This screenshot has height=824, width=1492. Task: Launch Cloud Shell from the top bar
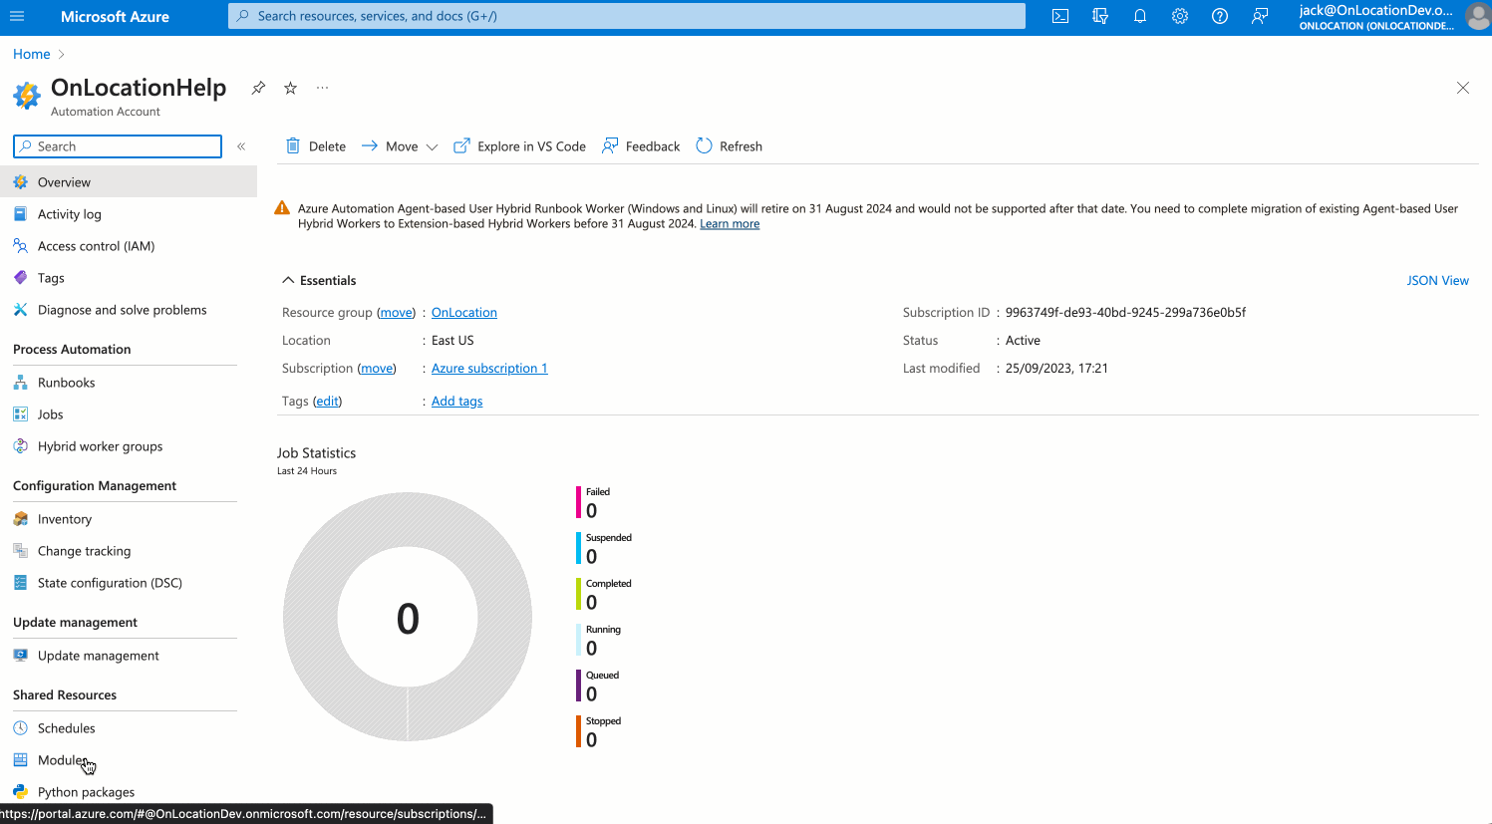tap(1060, 16)
